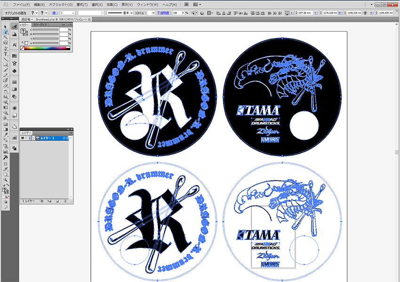Open the Appearance panel dock icon
This screenshot has height=282, width=400.
[x=14, y=108]
